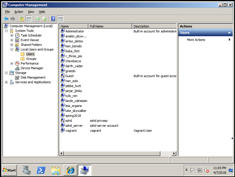Click the Up one level folder icon

click(22, 19)
